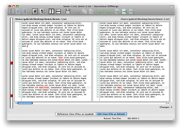Screen dimensions: 182x130
Task: Select the Show Differences Only view icon
Action: click(x=18, y=12)
